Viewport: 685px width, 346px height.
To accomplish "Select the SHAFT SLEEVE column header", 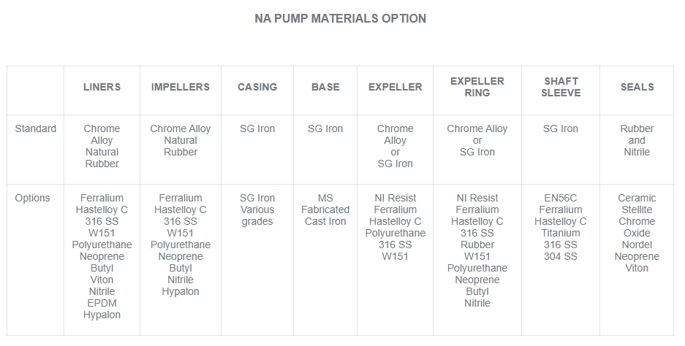I will tap(561, 87).
